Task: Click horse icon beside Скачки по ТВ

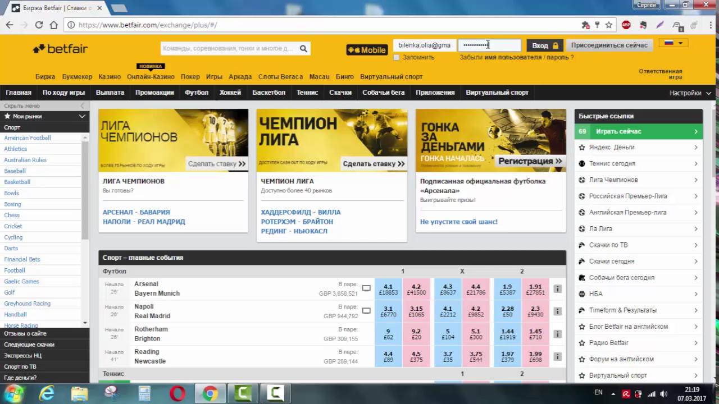Action: [x=582, y=245]
